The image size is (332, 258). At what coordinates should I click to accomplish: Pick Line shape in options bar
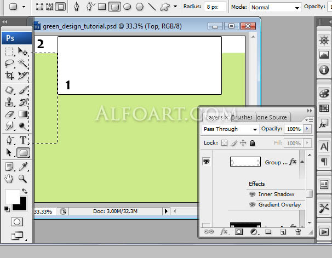(152, 7)
